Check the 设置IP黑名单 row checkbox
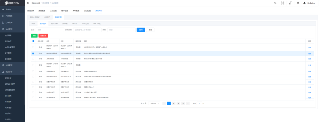Screen dimensions: 320x122 point(33,82)
